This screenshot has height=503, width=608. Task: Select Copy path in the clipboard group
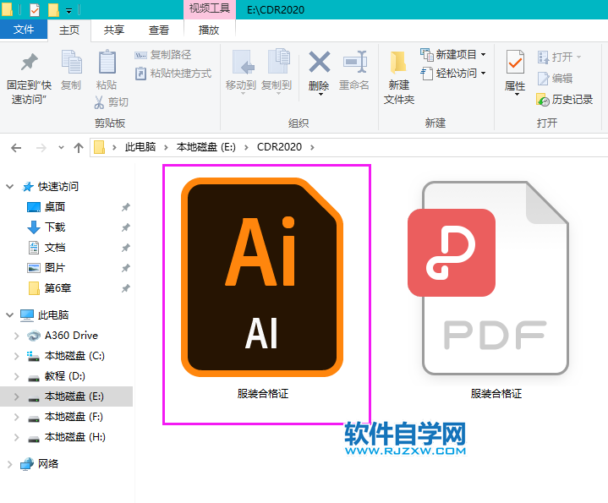point(163,55)
